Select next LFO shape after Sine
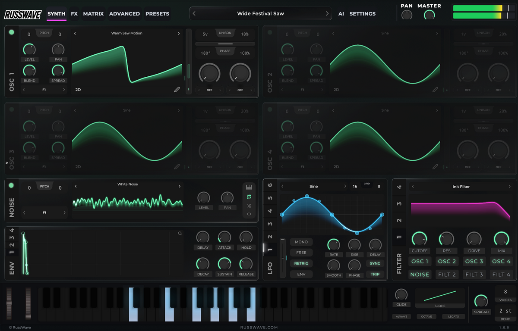This screenshot has width=518, height=331. point(345,187)
